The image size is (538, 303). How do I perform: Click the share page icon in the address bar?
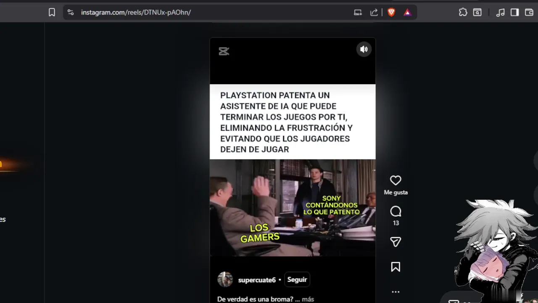(374, 12)
